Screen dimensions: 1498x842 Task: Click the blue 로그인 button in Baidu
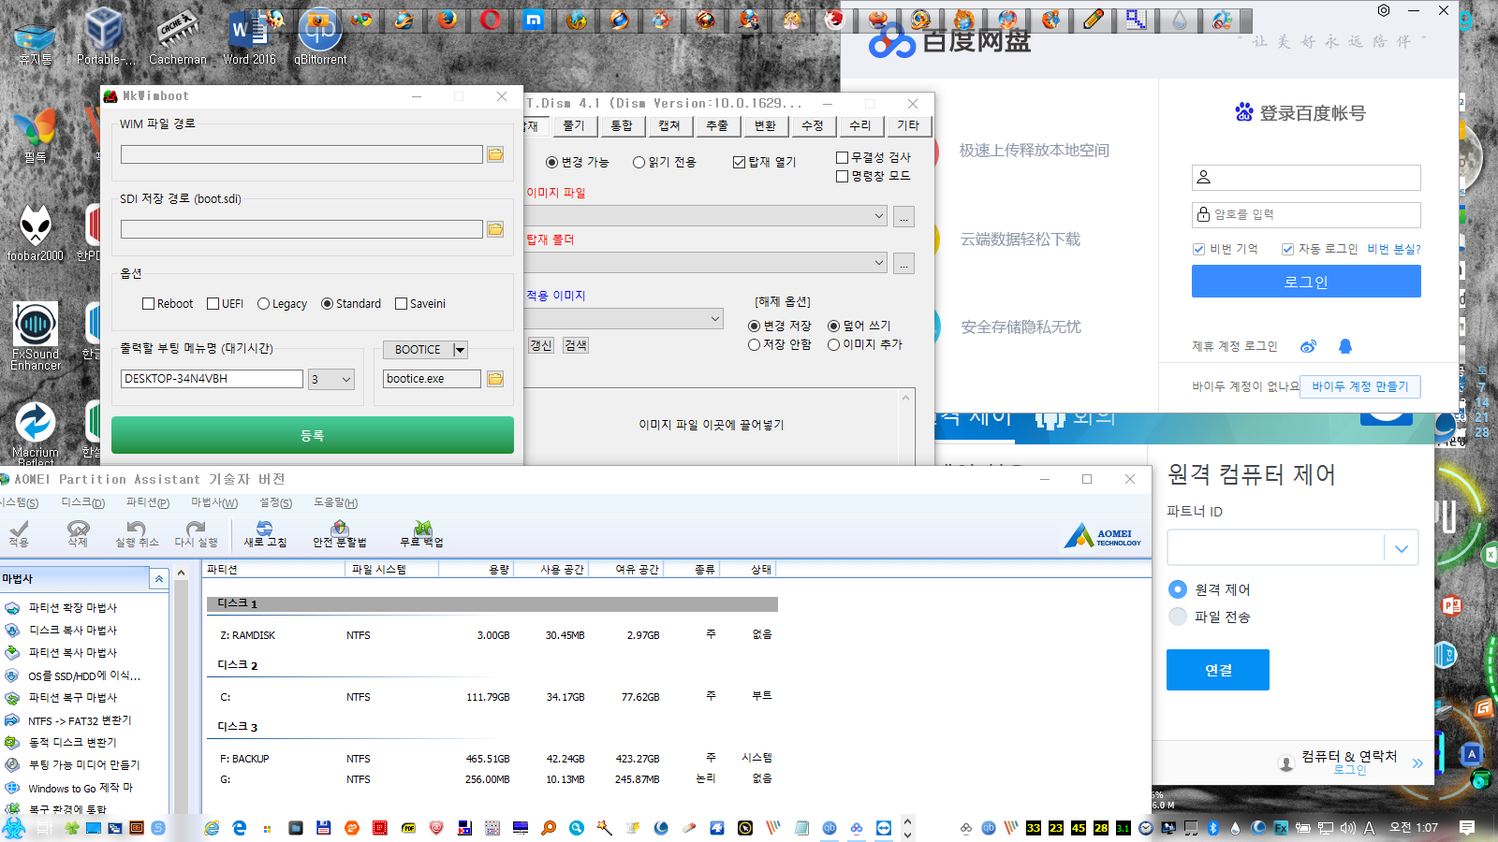tap(1306, 282)
